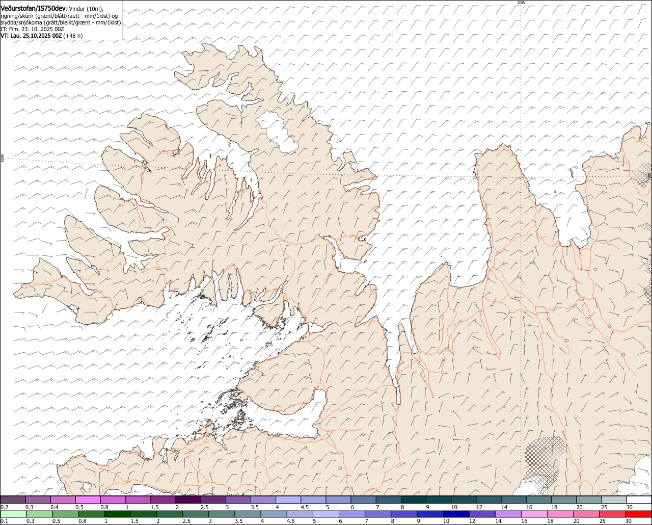
Task: Pick the lower legend swatch between 20 and 25
Action: tap(586, 514)
